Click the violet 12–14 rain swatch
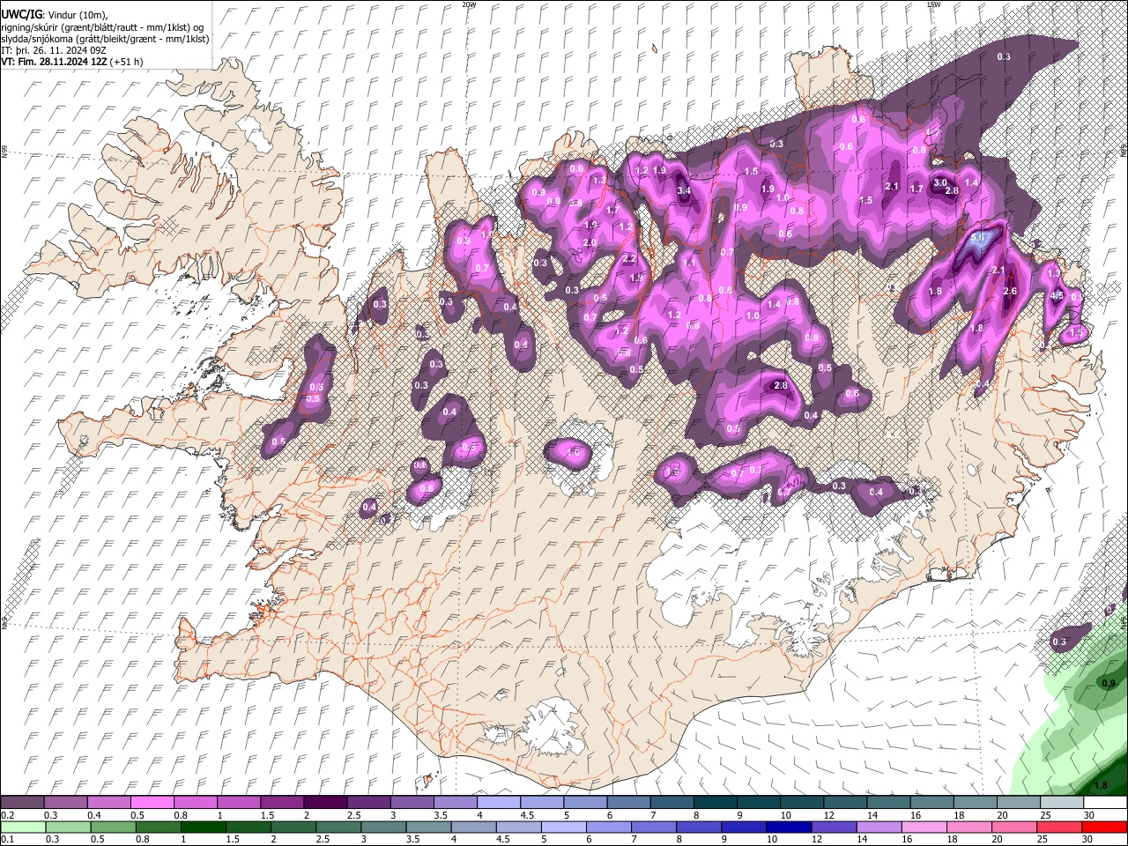Image resolution: width=1128 pixels, height=846 pixels. (x=832, y=827)
